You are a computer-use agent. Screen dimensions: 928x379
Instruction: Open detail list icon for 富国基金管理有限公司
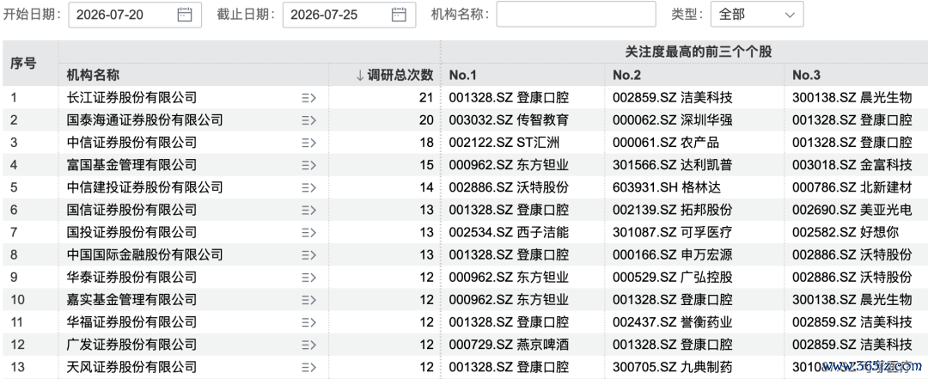[x=309, y=165]
